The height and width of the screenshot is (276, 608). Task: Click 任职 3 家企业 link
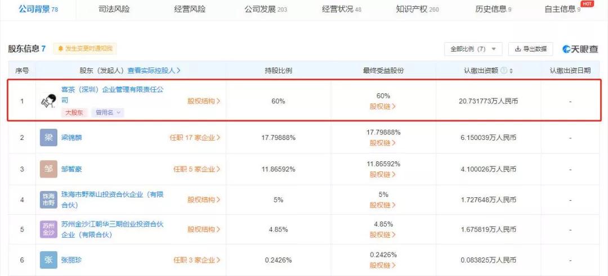pyautogui.click(x=196, y=260)
